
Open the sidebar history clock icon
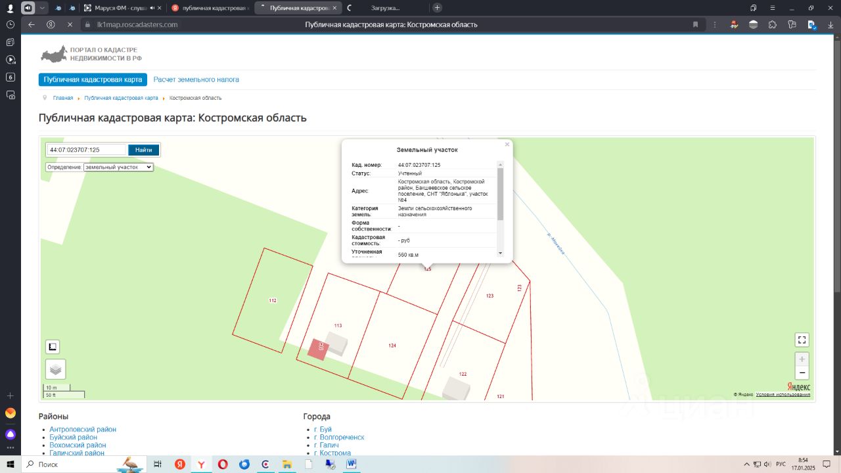tap(11, 24)
